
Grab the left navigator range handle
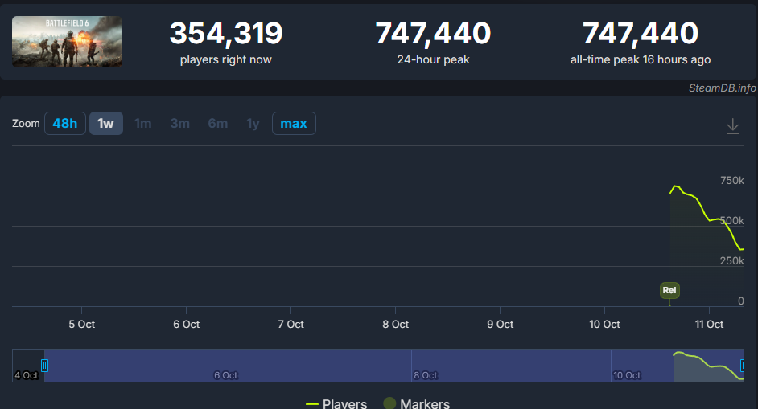[44, 366]
